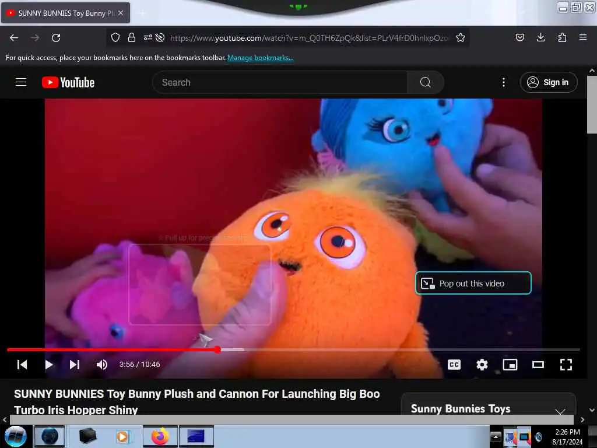This screenshot has height=448, width=597.
Task: Play the paused video
Action: (x=49, y=365)
